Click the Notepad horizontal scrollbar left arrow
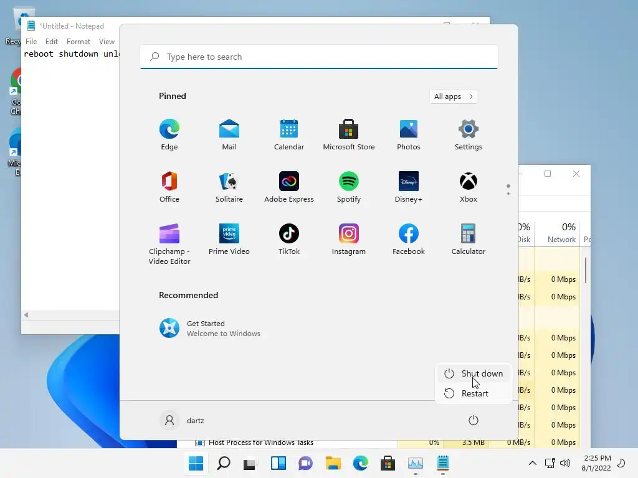Screen dimensions: 638x478 [26, 314]
